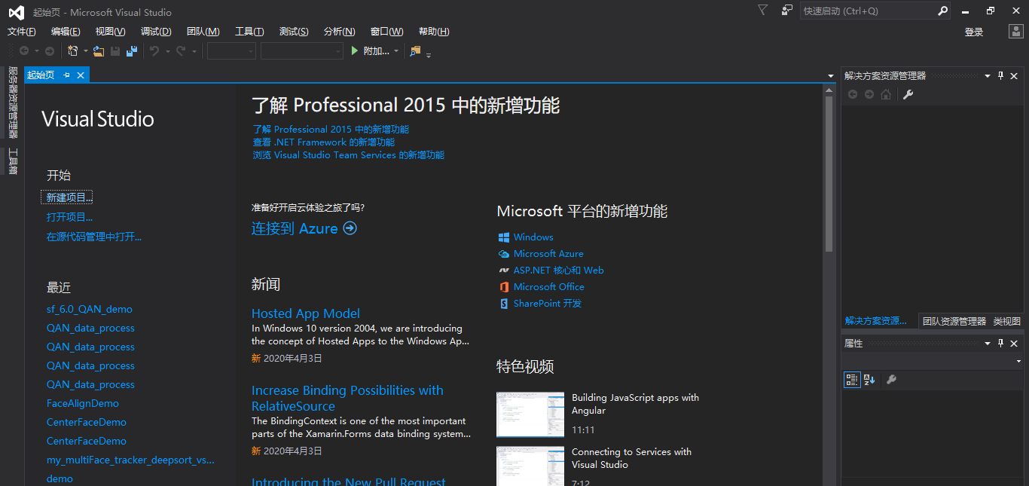Open the 调试(D) menu
Image resolution: width=1029 pixels, height=486 pixels.
click(156, 32)
